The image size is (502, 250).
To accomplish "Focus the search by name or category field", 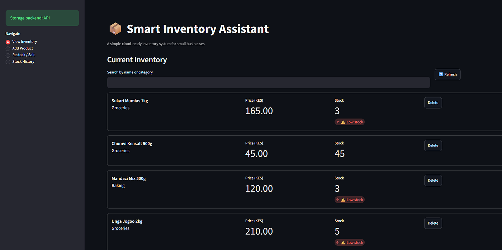I will [269, 82].
